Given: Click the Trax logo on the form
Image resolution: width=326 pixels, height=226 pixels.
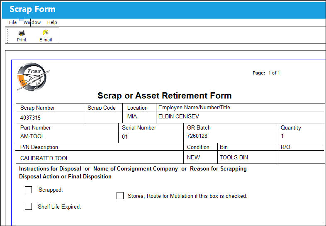Looking at the screenshot, I should click(33, 77).
